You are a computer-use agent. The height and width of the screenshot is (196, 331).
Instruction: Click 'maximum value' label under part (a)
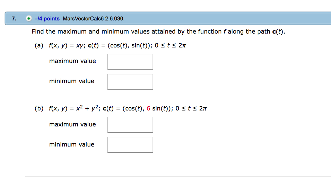coord(72,61)
